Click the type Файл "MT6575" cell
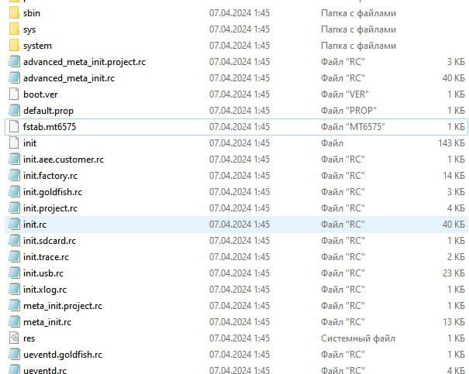The image size is (469, 374). point(353,127)
